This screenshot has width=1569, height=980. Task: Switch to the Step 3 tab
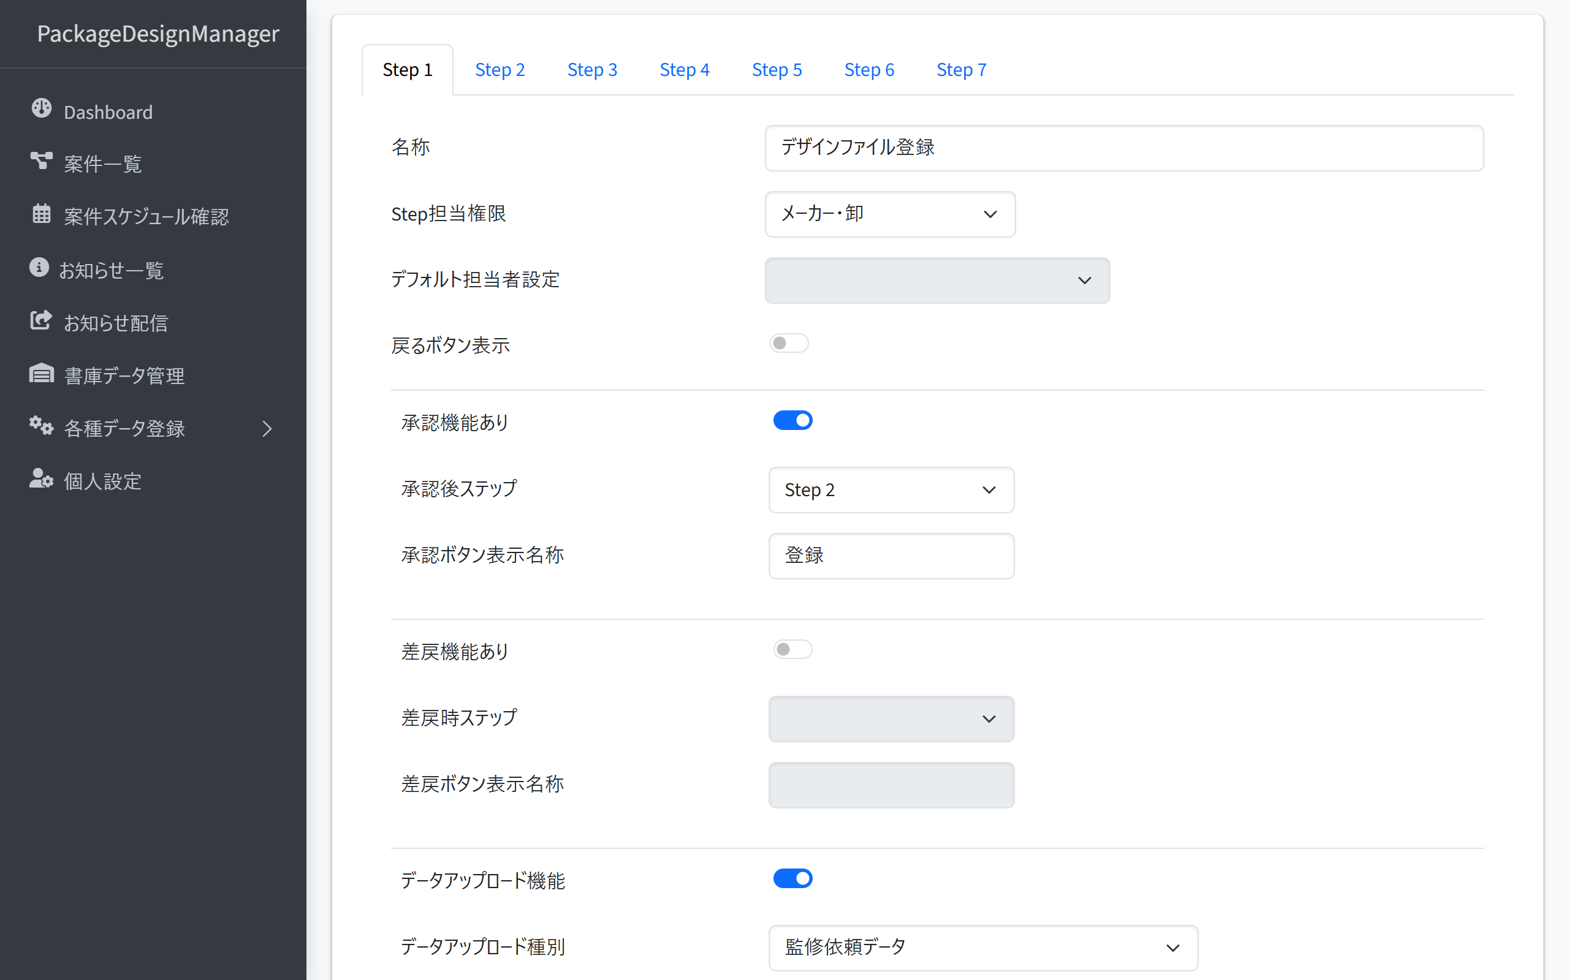point(592,70)
